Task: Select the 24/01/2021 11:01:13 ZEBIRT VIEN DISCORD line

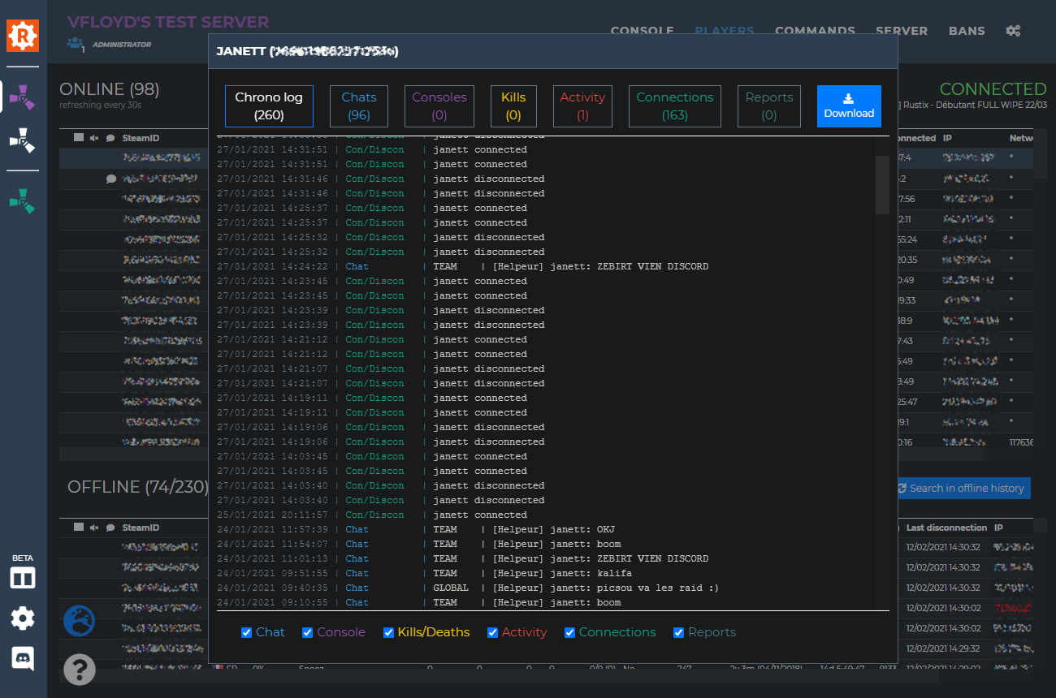Action: click(552, 558)
